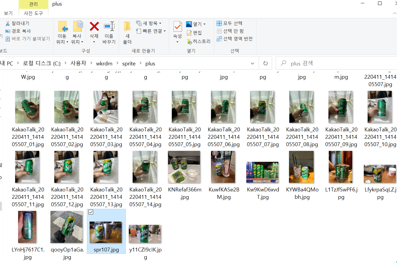This screenshot has width=397, height=263.
Task: Select thumbnail KakaoTalk_20220411_141405507_12.jpg
Action: (66, 167)
